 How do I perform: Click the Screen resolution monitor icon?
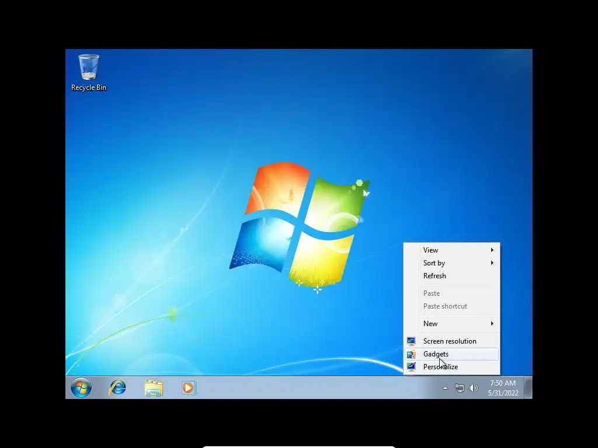point(411,341)
